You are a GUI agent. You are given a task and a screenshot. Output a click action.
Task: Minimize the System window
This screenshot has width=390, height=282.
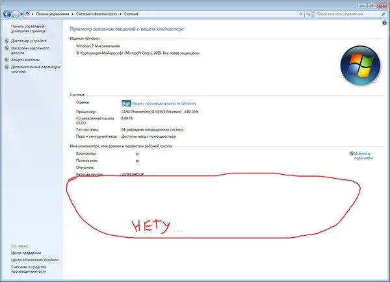pos(362,5)
